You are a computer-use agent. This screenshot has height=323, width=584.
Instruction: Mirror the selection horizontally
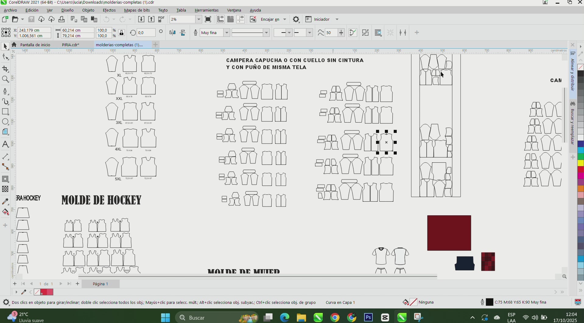[172, 33]
